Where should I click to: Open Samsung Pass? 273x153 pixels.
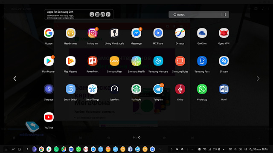tap(202, 61)
